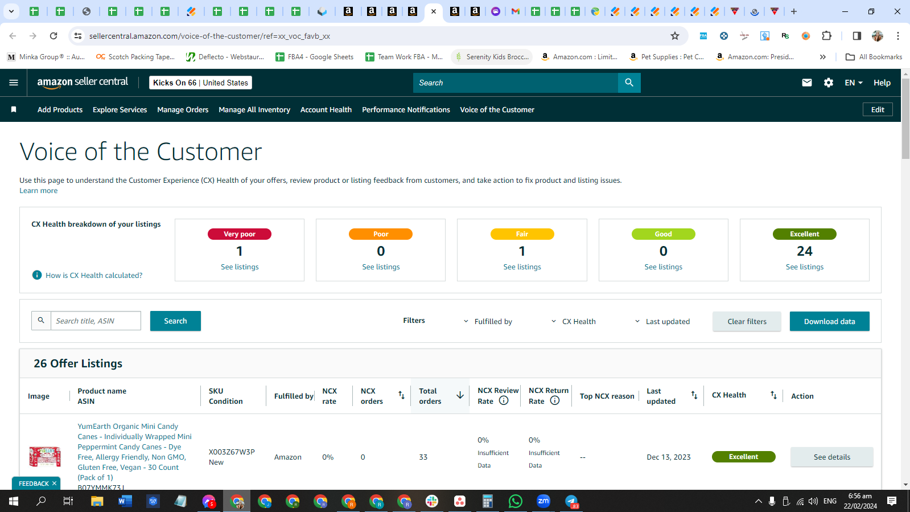Open Chrome side panel
This screenshot has height=512, width=910.
857,36
